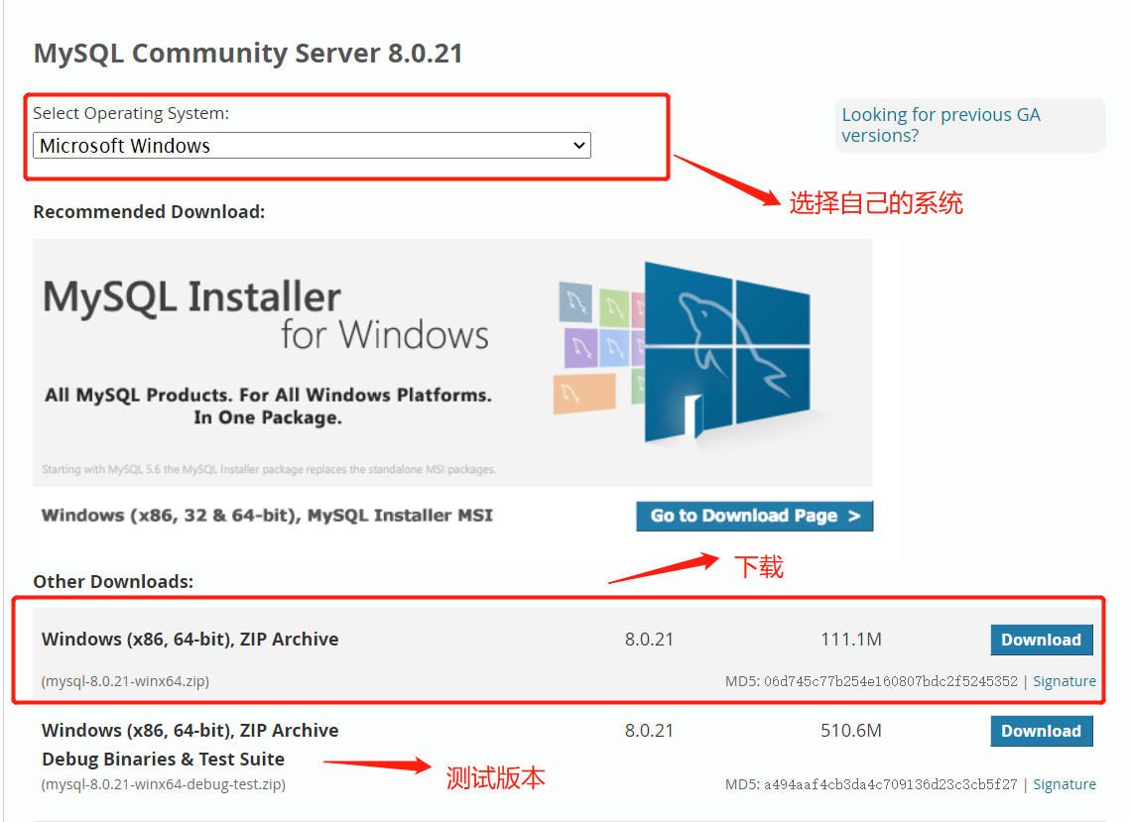Click 'Looking for previous GA versions?' link

point(941,125)
